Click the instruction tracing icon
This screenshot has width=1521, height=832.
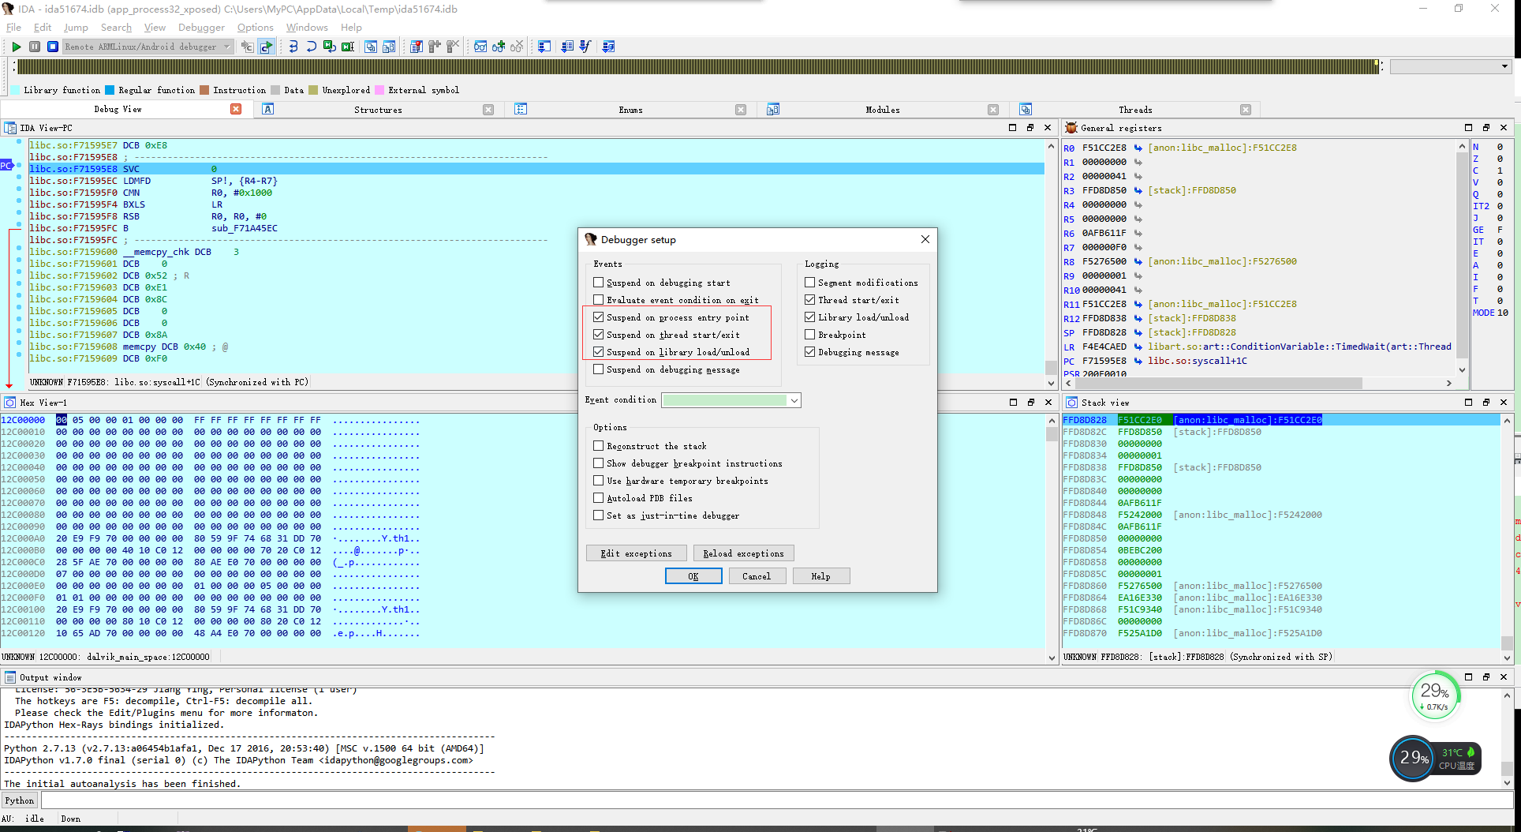pyautogui.click(x=566, y=47)
